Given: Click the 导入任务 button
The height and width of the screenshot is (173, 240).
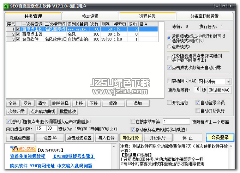Looking at the screenshot, I should (x=107, y=138).
